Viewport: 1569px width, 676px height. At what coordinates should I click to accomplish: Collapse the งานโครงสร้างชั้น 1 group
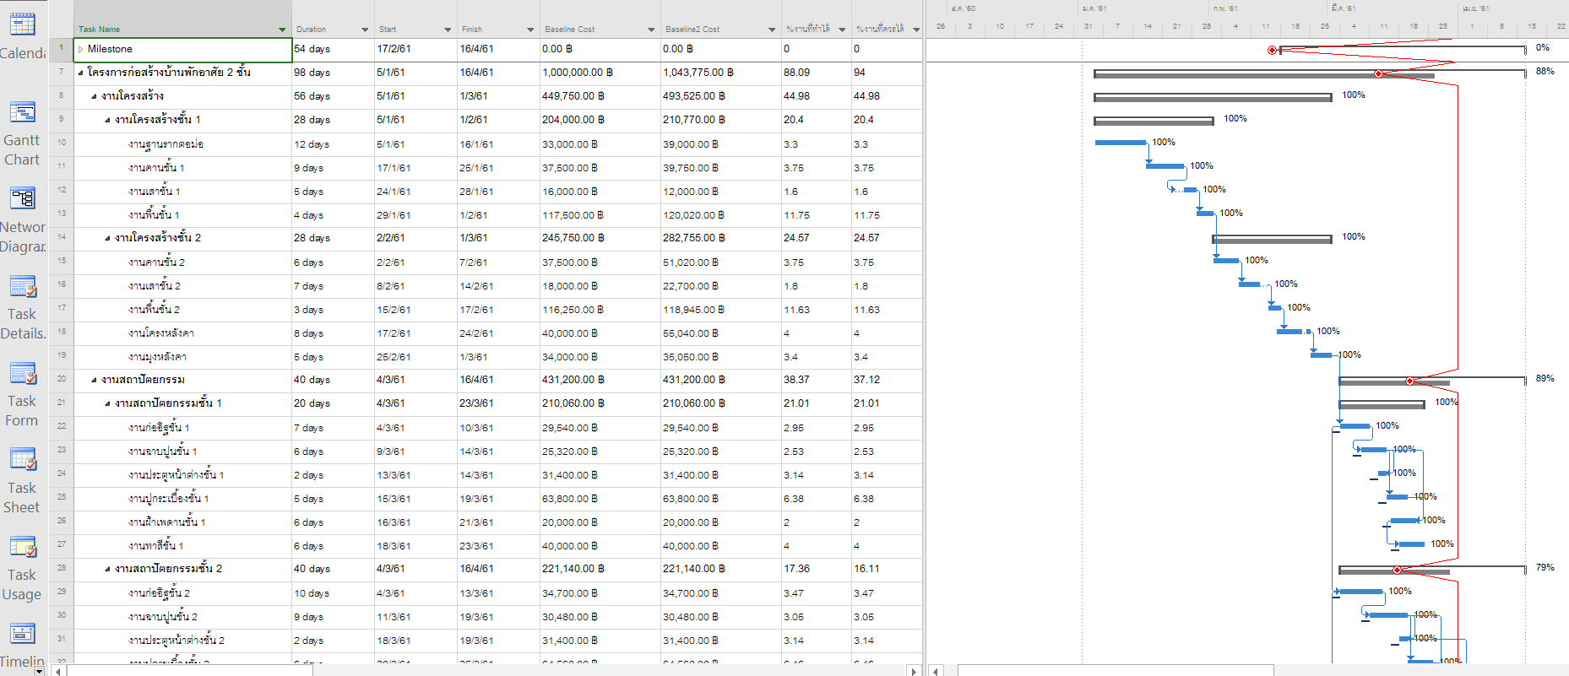pos(107,120)
